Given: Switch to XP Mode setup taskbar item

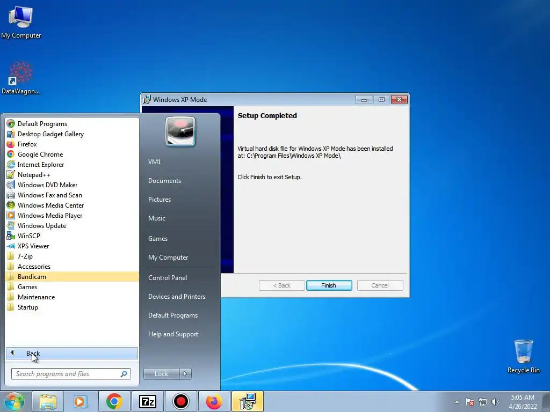Looking at the screenshot, I should [x=248, y=401].
